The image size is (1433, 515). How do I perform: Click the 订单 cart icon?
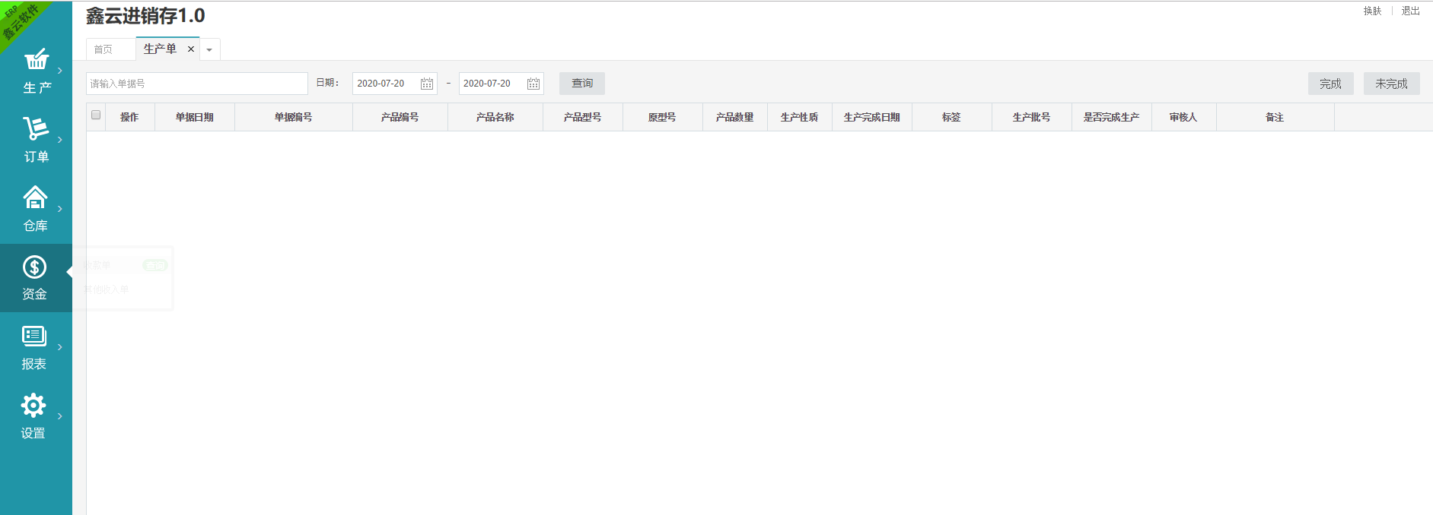[35, 128]
